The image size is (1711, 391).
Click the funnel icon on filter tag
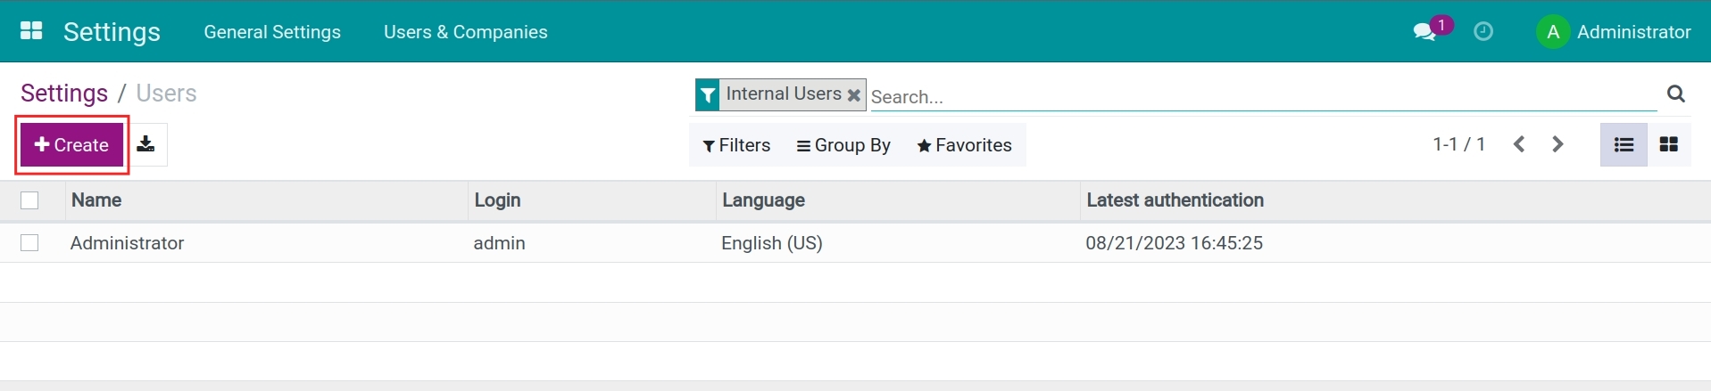click(708, 94)
